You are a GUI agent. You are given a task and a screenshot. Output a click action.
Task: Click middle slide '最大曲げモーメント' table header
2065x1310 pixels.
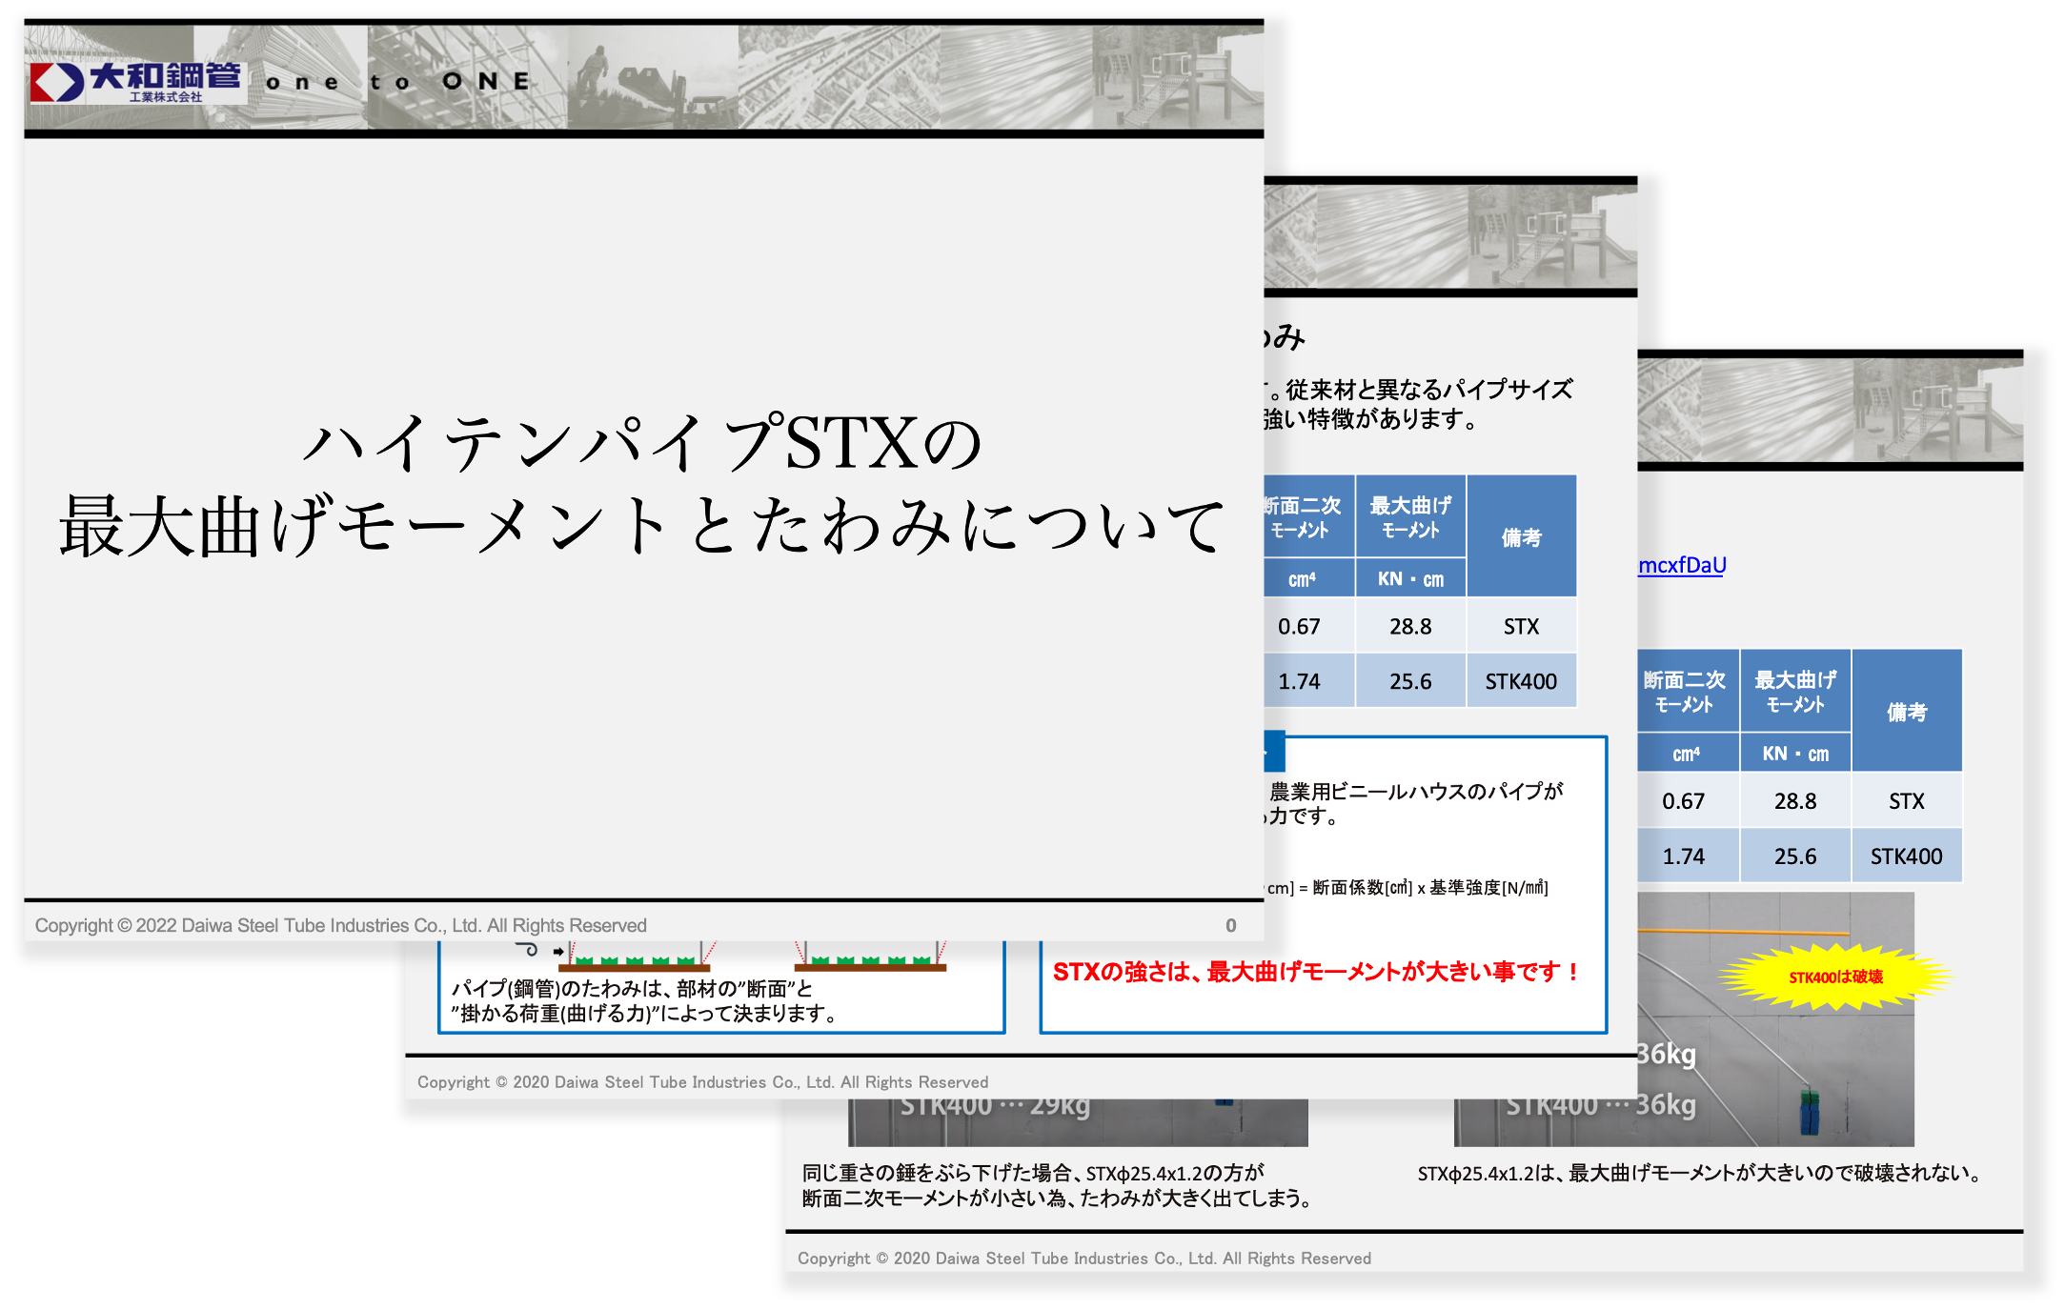[1410, 516]
